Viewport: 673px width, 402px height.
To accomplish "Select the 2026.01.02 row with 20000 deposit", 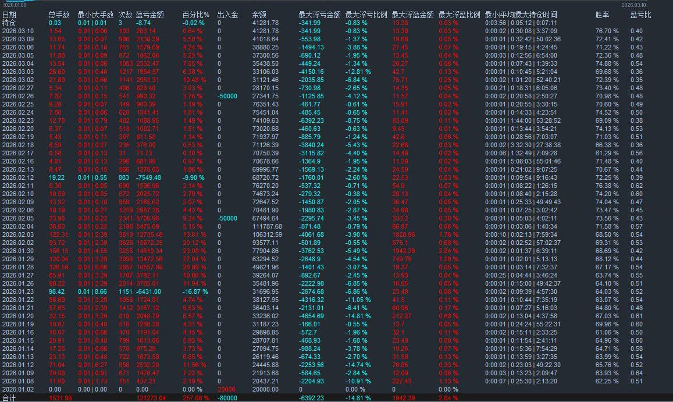I will (20, 390).
